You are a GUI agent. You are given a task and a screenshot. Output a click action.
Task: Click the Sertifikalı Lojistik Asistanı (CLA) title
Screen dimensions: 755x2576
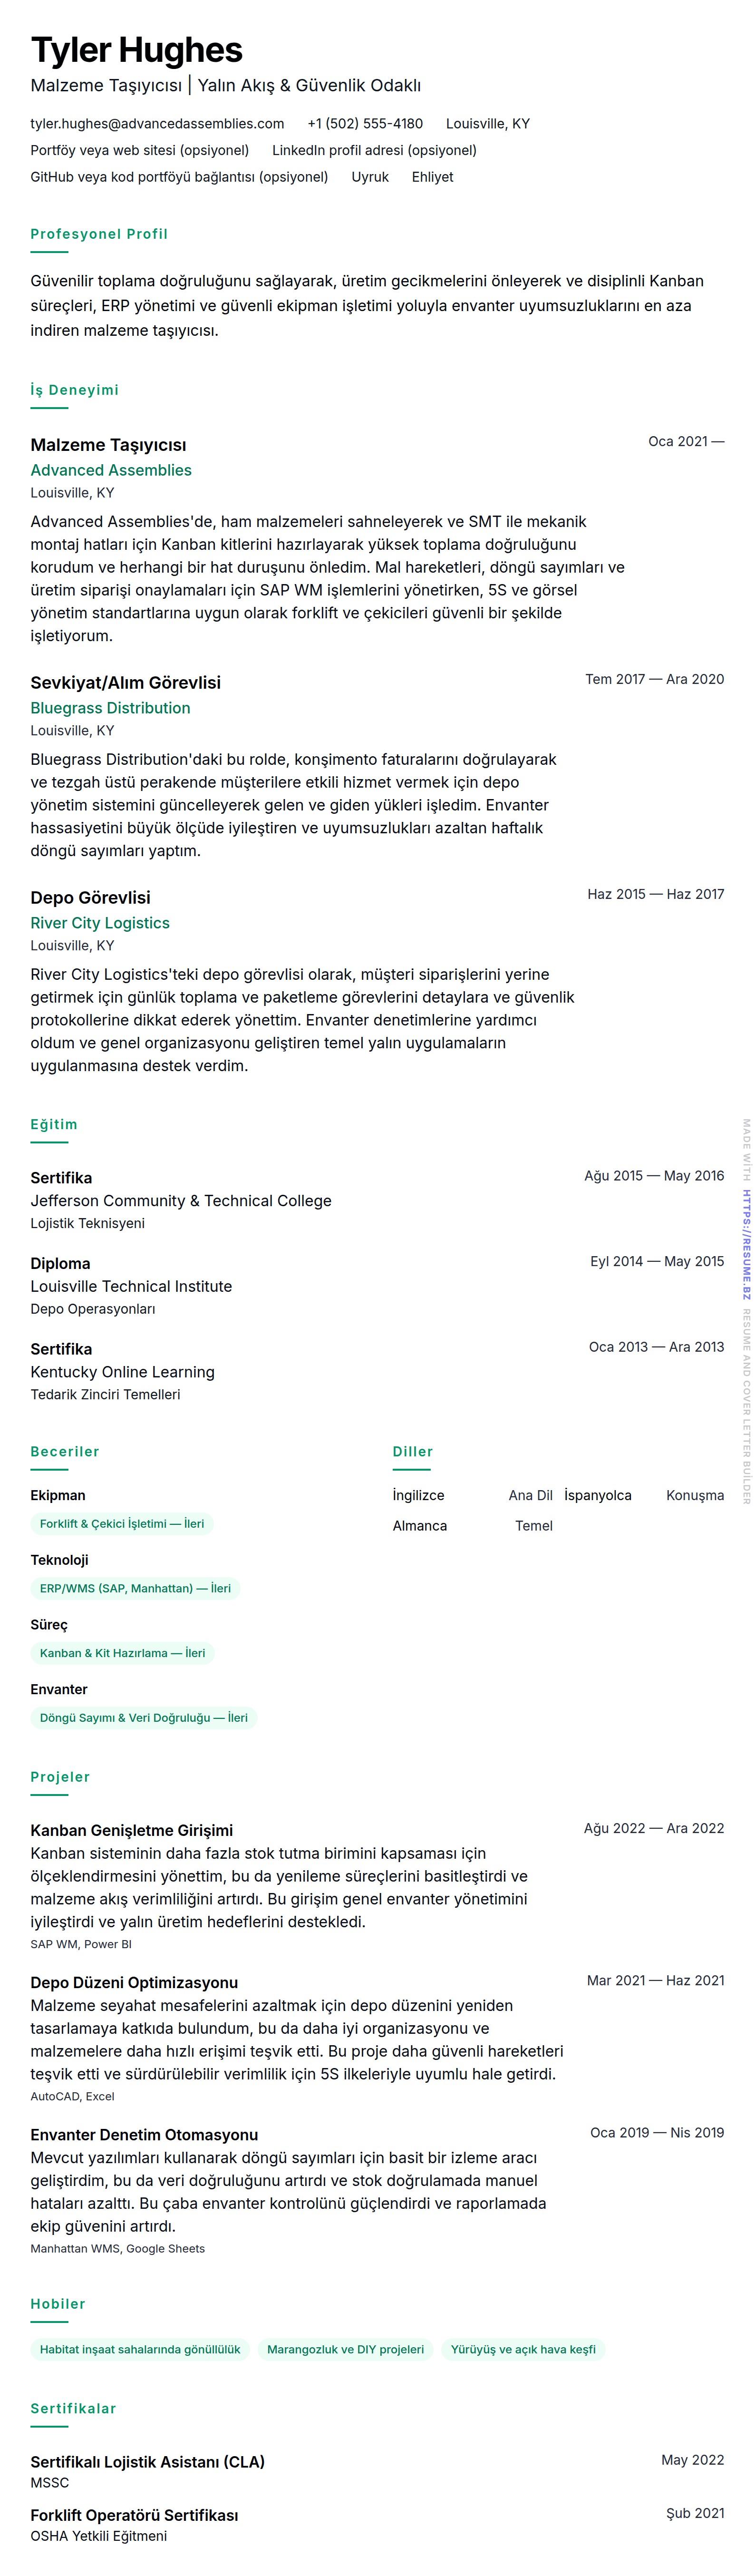pyautogui.click(x=147, y=2461)
